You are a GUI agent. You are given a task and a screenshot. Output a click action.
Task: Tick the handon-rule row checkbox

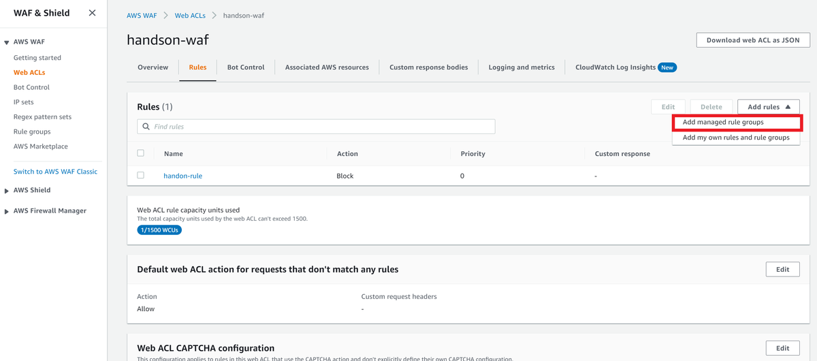(141, 175)
